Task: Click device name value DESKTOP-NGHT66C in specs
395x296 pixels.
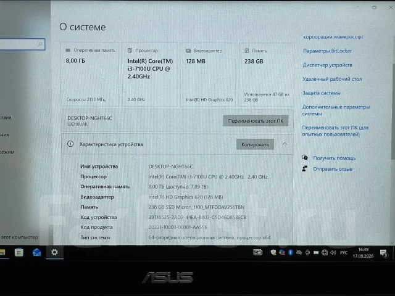Action: click(x=170, y=166)
